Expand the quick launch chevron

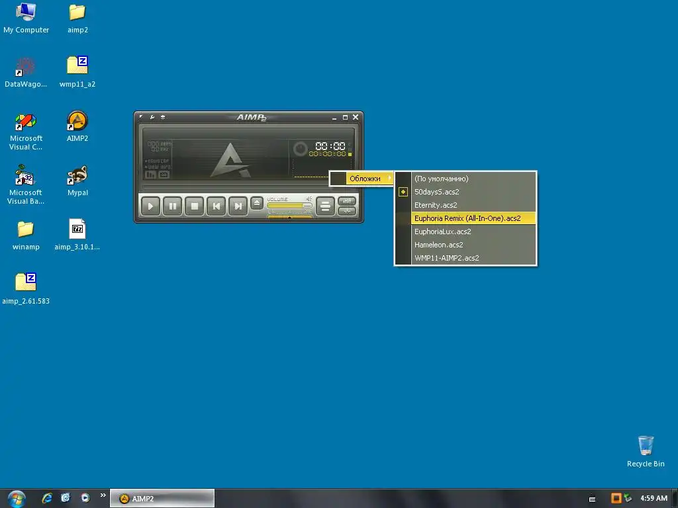click(x=103, y=495)
